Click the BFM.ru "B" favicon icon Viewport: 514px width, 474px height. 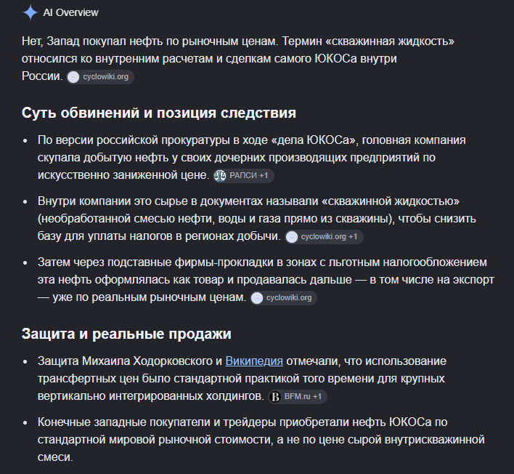click(x=275, y=396)
